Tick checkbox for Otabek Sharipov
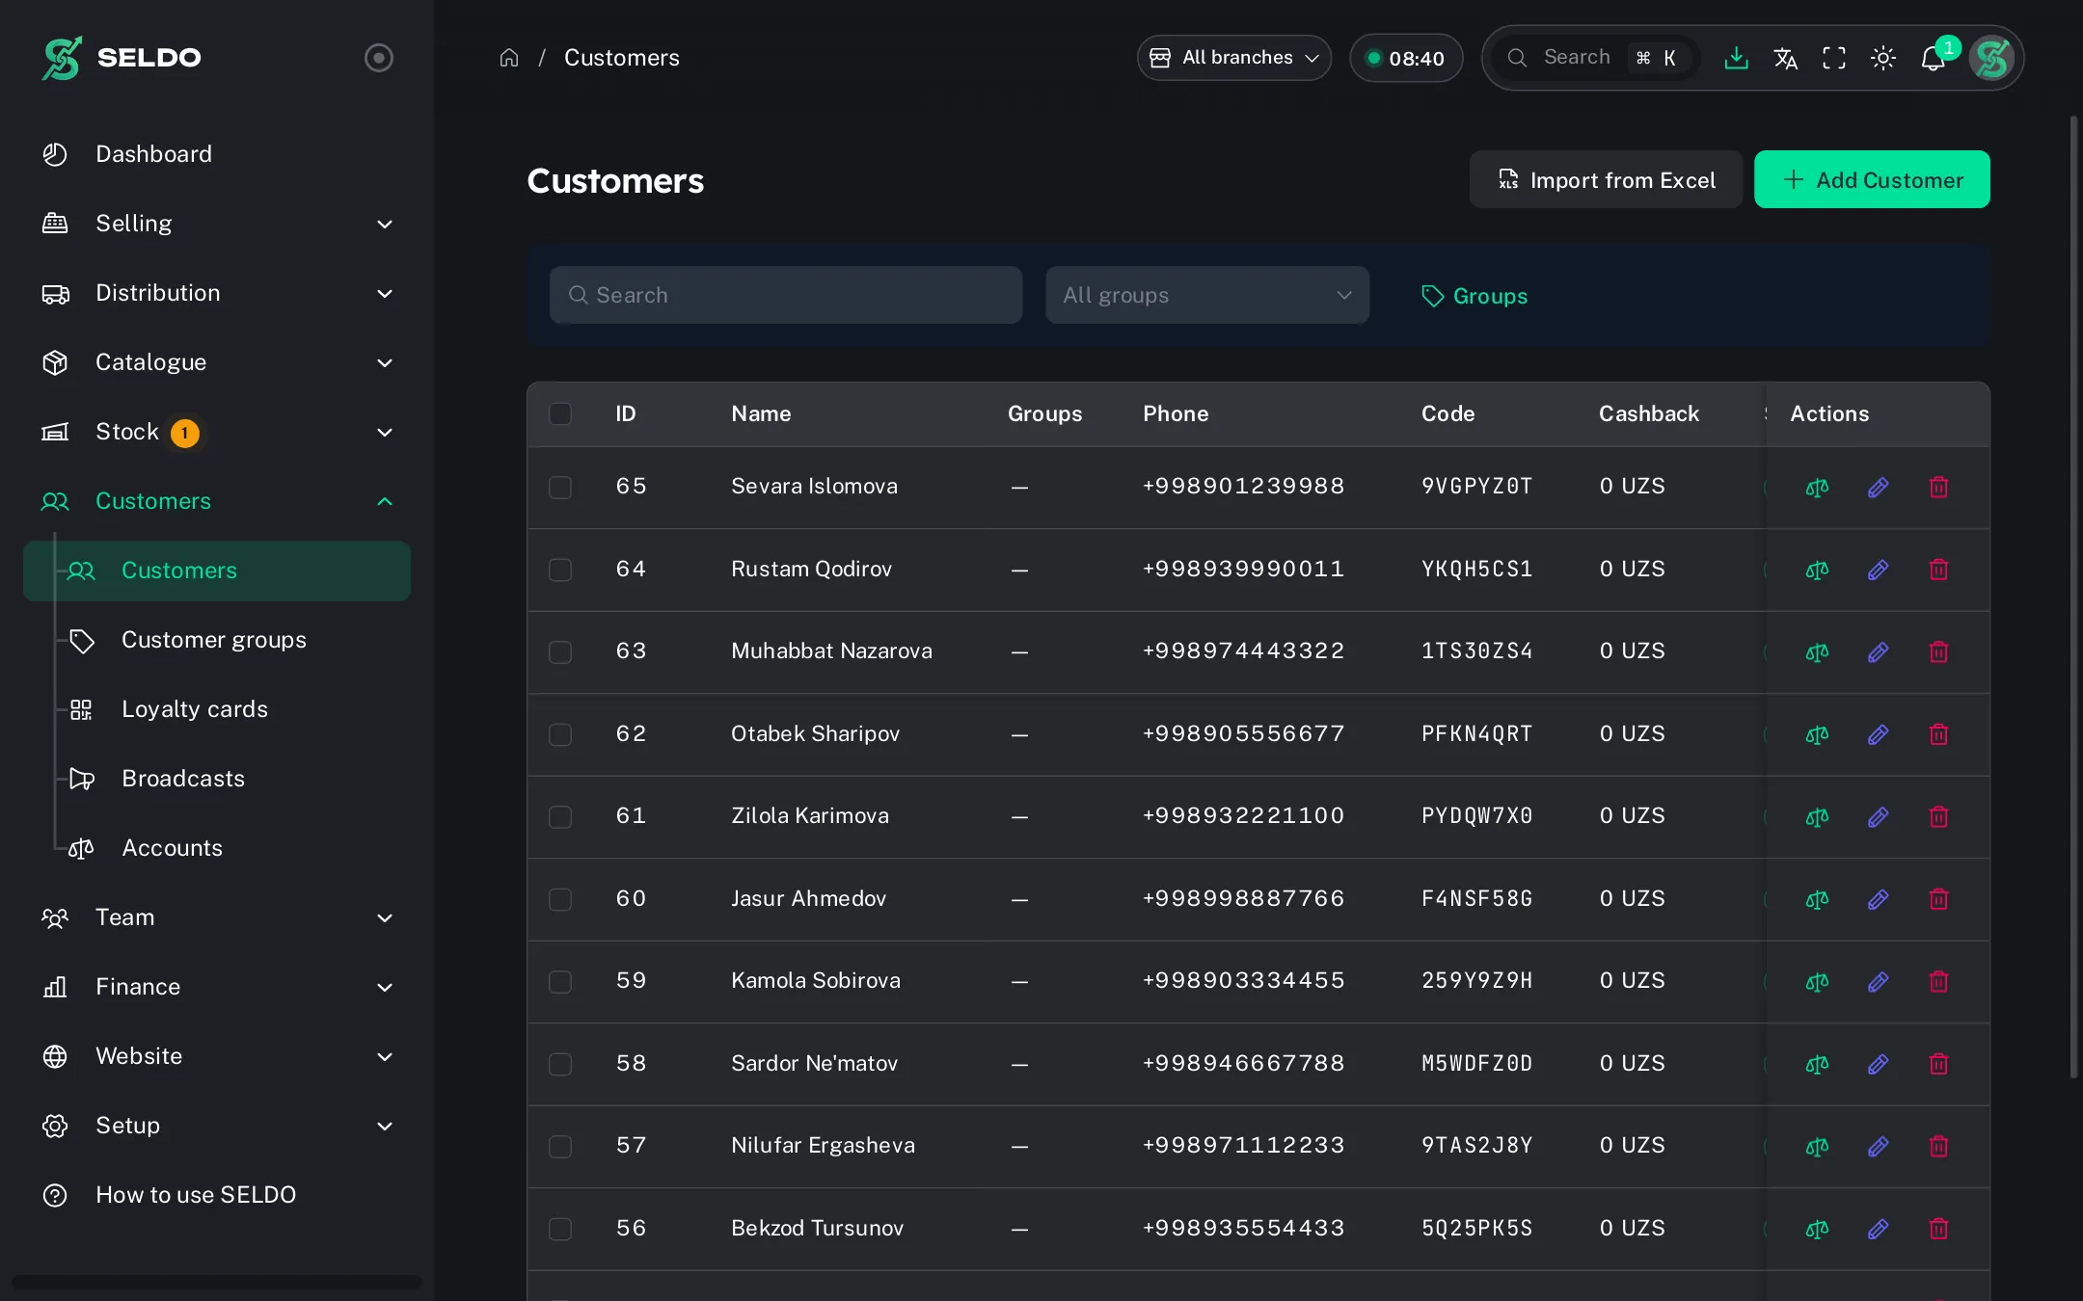 (560, 734)
